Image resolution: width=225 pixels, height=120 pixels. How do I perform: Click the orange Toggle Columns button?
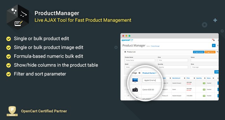coord(210,52)
